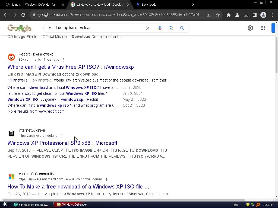278x208 pixels.
Task: Click the 'Jul 7, 2020' date
Action: 132,87
